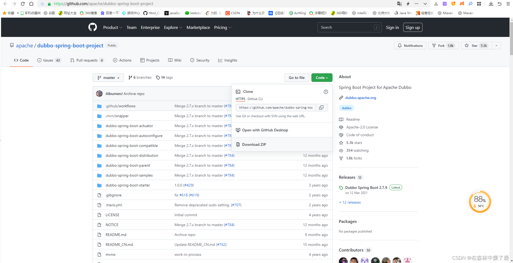Screen dimensions: 513x263
Task: Open the 收藏 favorites star bookmark
Action: 8,13
